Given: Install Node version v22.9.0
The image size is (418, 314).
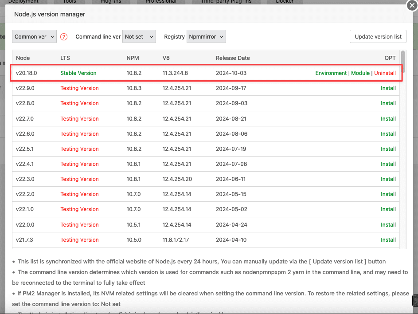Looking at the screenshot, I should pyautogui.click(x=388, y=88).
